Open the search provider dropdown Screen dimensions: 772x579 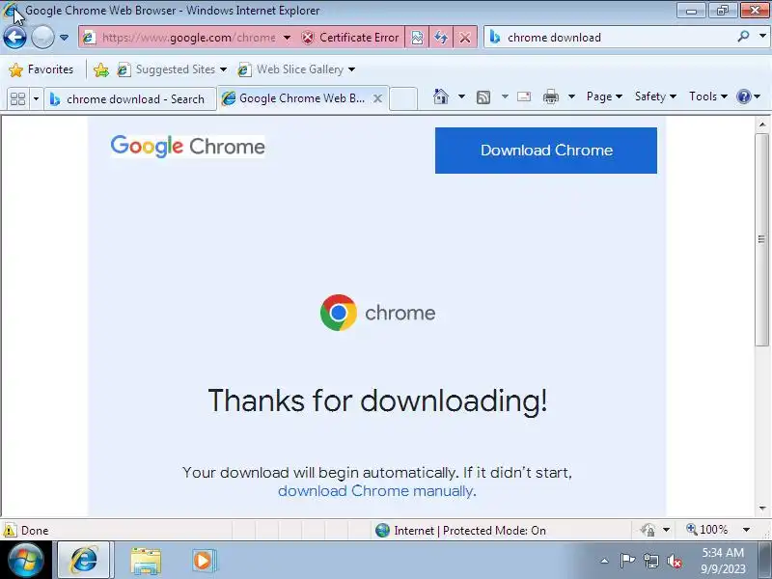coord(762,37)
